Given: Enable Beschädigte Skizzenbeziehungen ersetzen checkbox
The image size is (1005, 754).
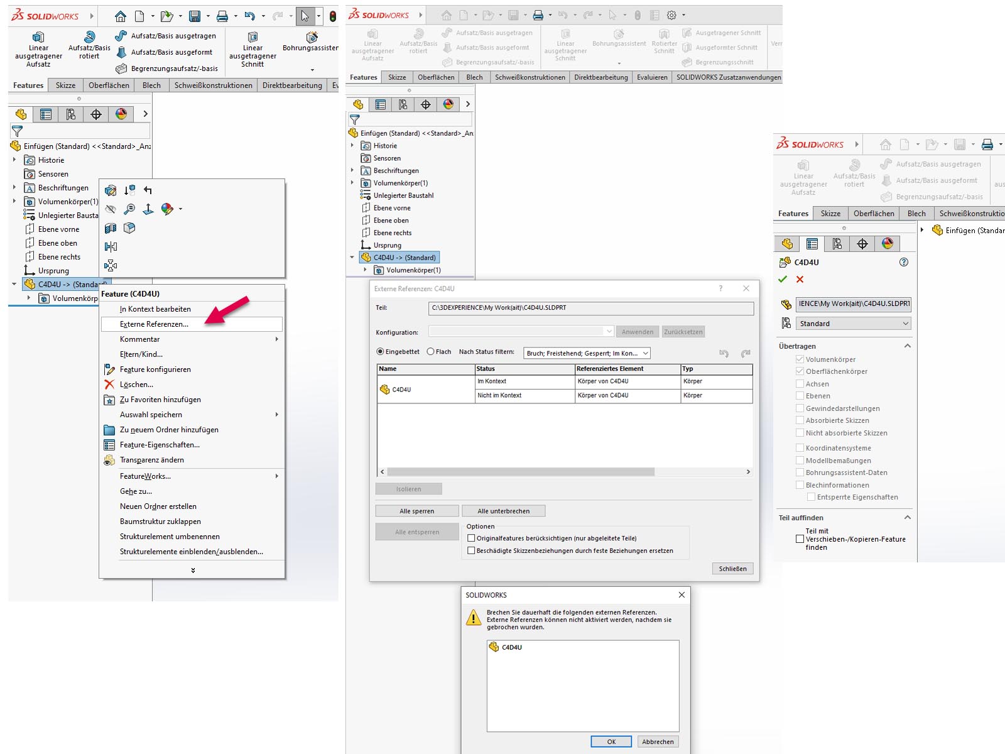Looking at the screenshot, I should click(x=471, y=550).
